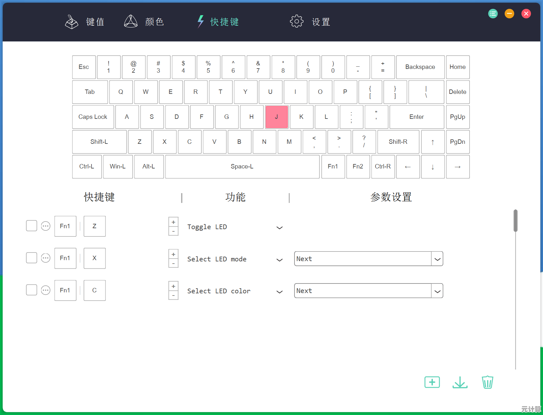This screenshot has height=415, width=543.
Task: Click the add new shortcut icon
Action: pyautogui.click(x=432, y=382)
